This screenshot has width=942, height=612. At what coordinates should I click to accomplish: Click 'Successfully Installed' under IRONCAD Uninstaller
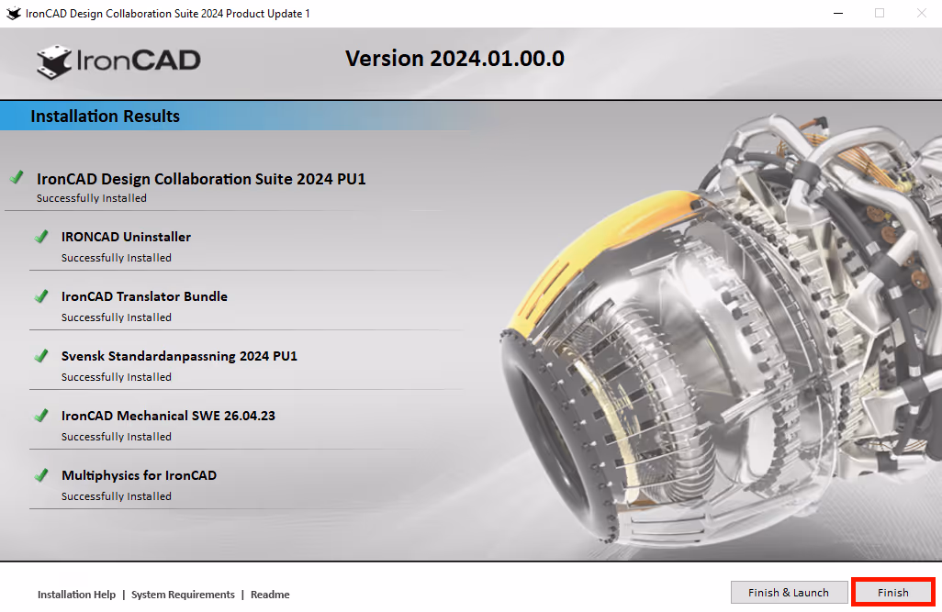116,258
